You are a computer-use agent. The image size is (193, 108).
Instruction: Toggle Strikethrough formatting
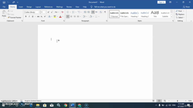tap(38, 16)
